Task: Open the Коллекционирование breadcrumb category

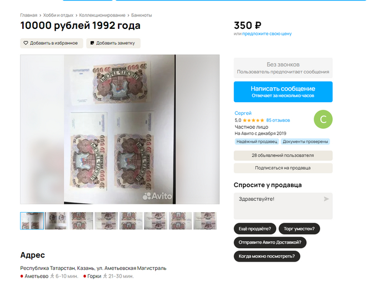Action: tap(102, 15)
